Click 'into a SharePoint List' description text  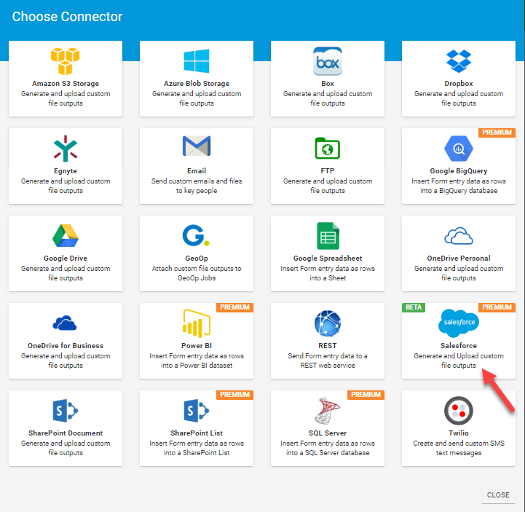point(197,453)
